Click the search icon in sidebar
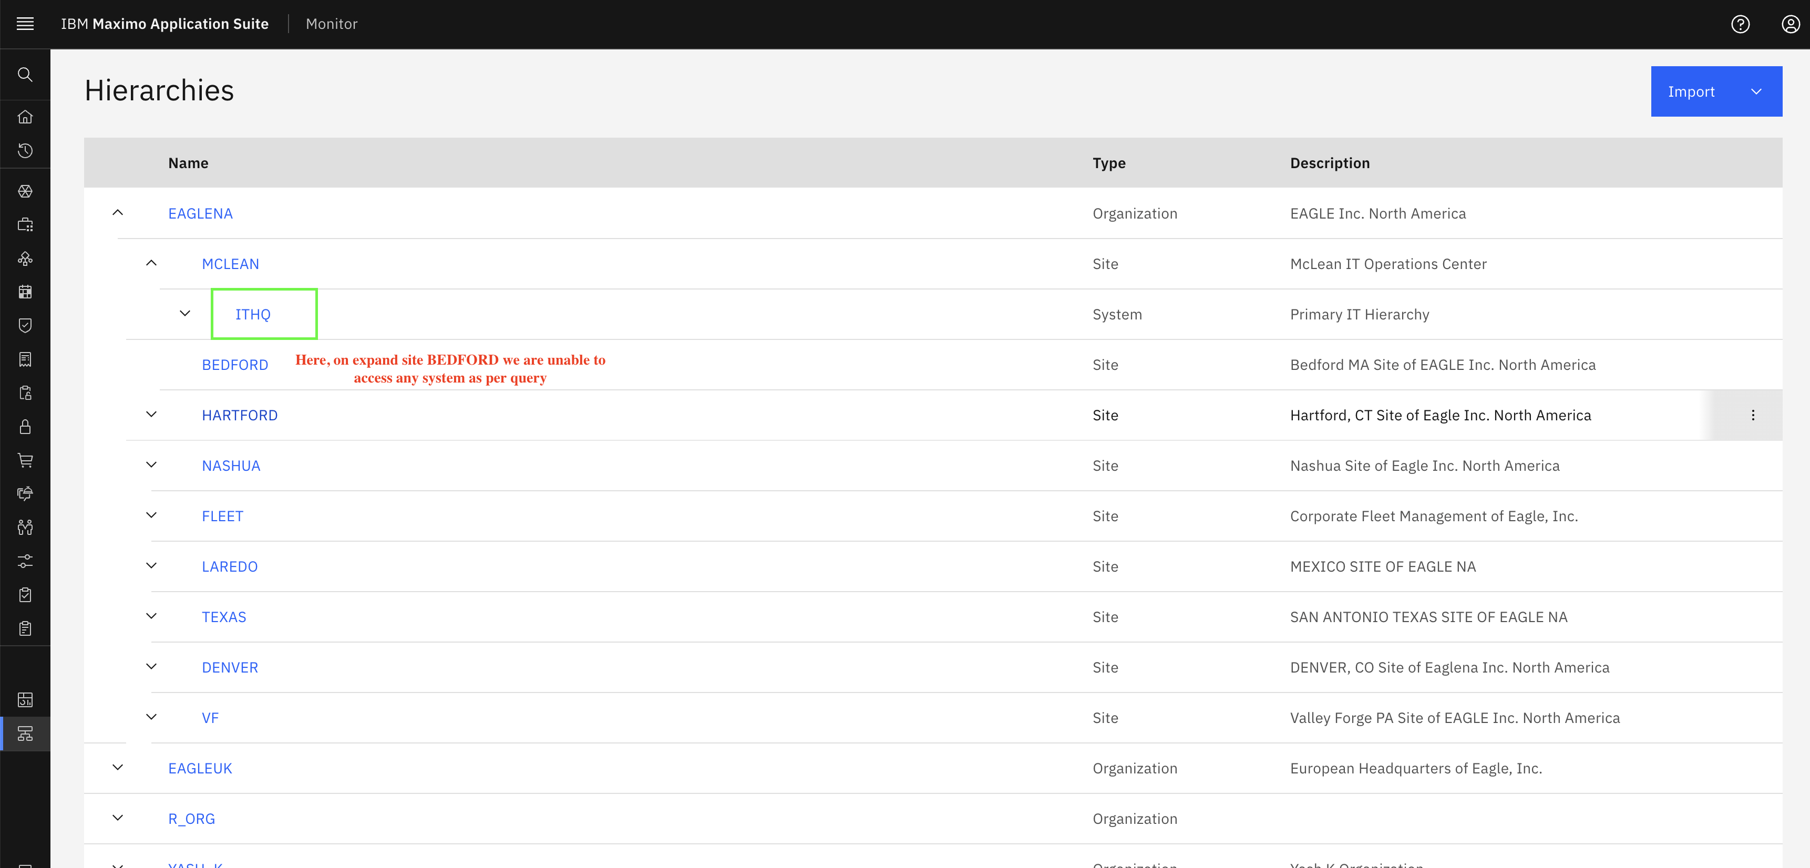1810x868 pixels. (x=25, y=75)
